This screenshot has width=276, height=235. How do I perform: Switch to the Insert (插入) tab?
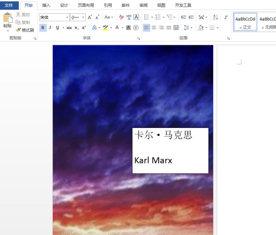(46, 5)
